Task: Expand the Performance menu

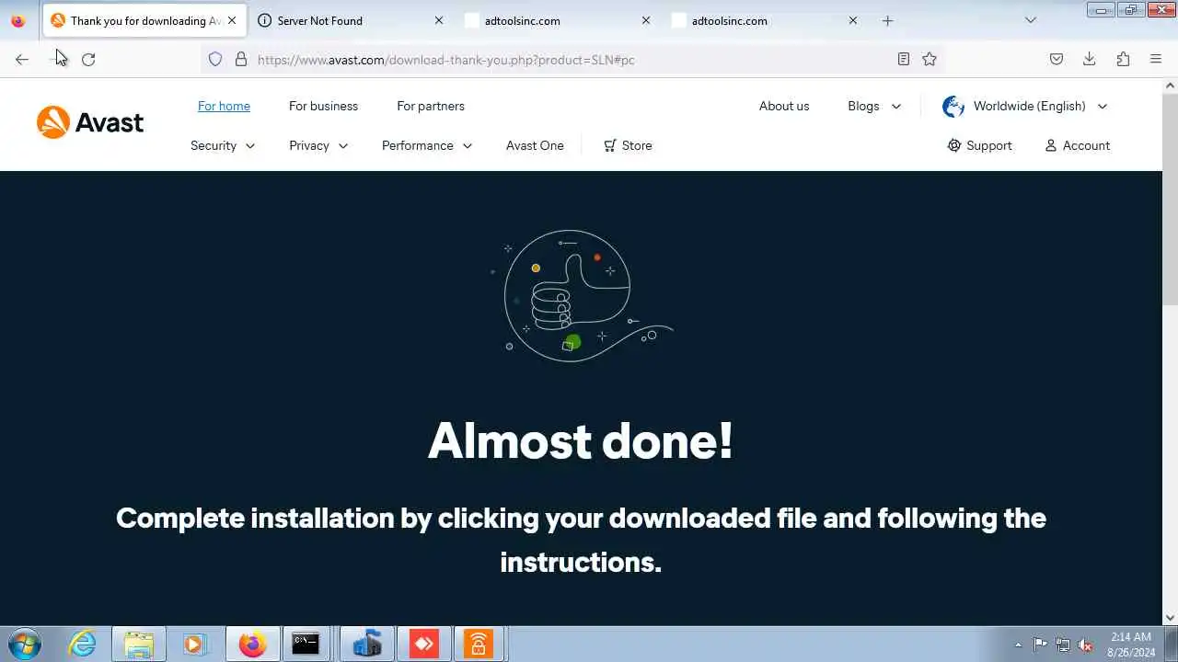Action: (427, 145)
